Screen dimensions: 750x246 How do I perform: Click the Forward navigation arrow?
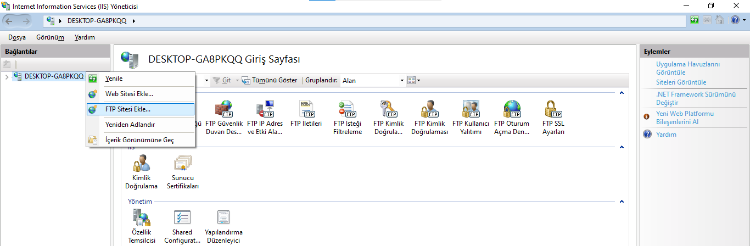[26, 21]
